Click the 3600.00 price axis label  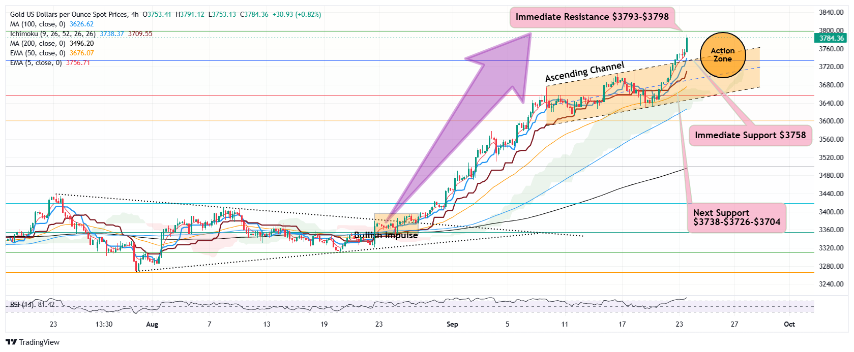pyautogui.click(x=831, y=121)
